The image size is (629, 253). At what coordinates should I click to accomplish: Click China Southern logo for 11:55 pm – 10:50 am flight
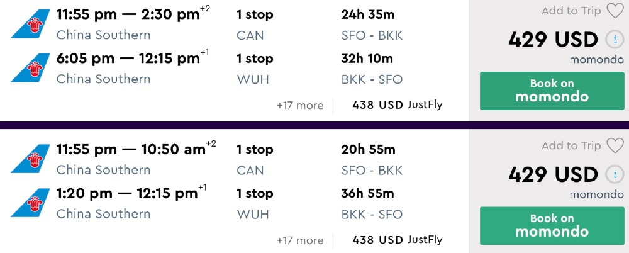tap(30, 159)
